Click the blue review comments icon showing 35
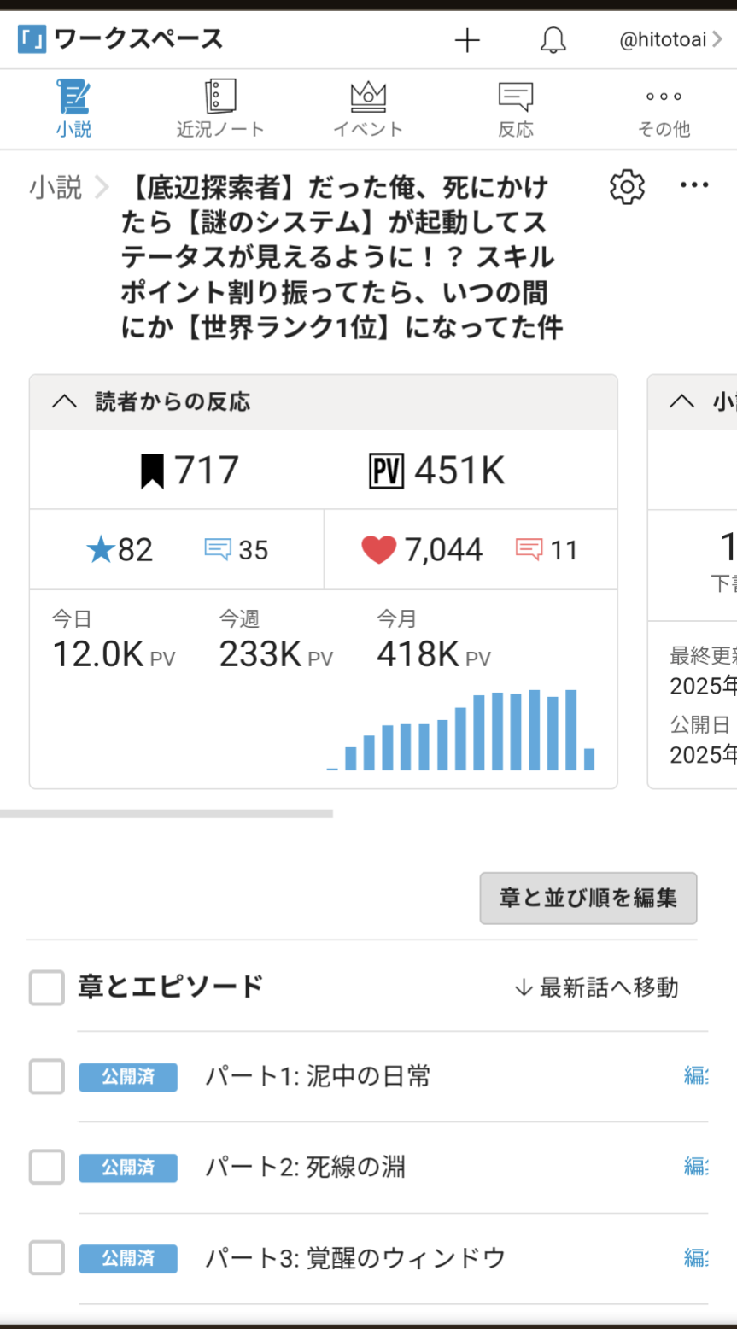Screen dimensions: 737x1329 click(218, 549)
